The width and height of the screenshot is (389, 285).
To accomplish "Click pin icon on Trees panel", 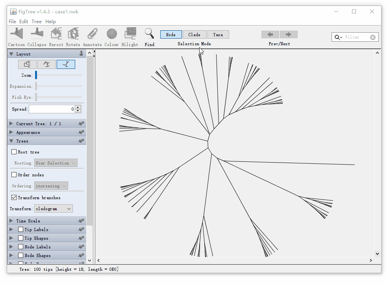I will pos(81,141).
